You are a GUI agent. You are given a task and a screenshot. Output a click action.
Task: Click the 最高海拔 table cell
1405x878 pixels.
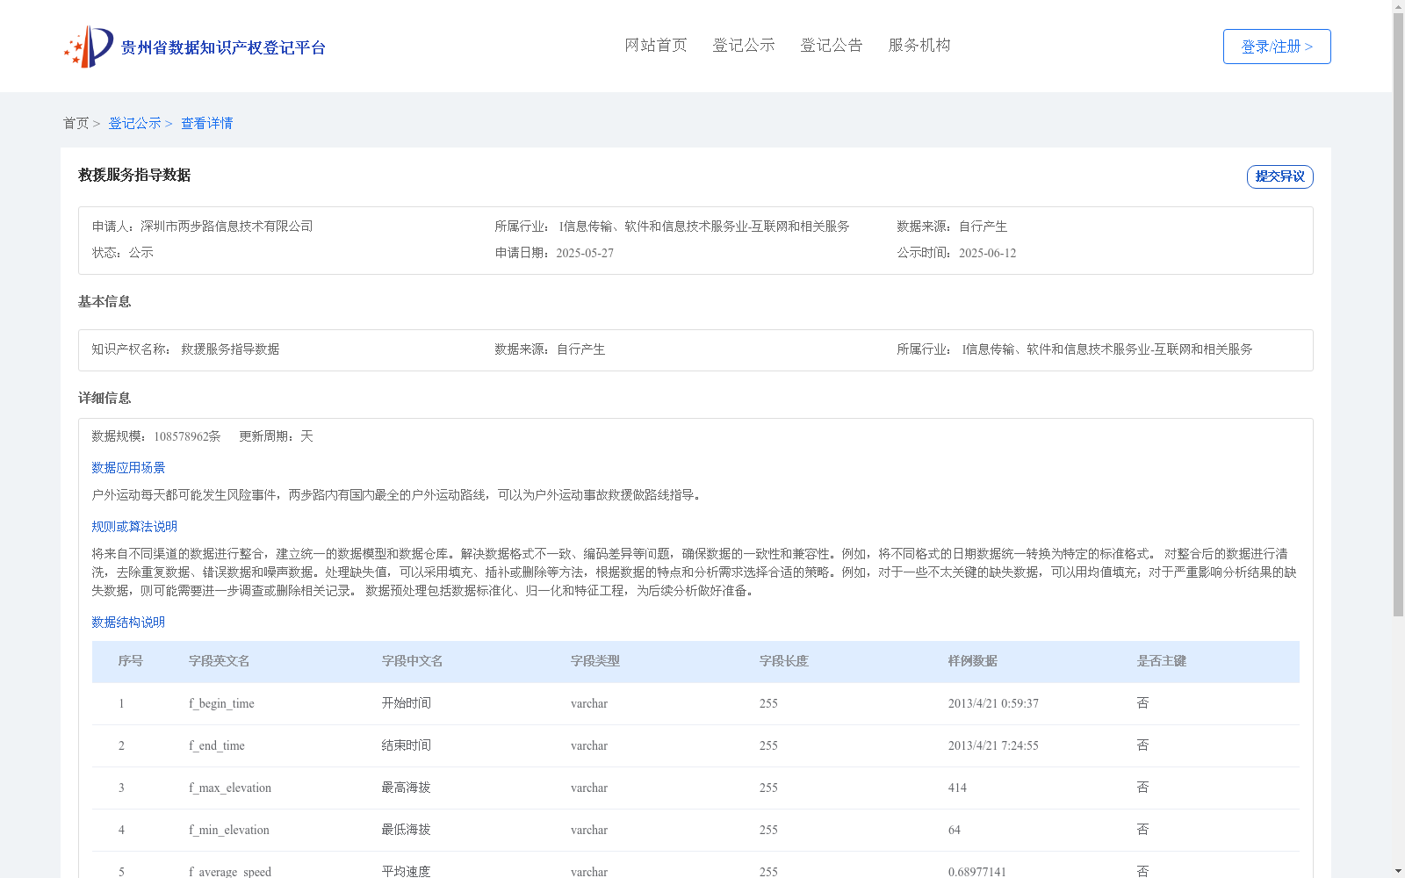406,788
